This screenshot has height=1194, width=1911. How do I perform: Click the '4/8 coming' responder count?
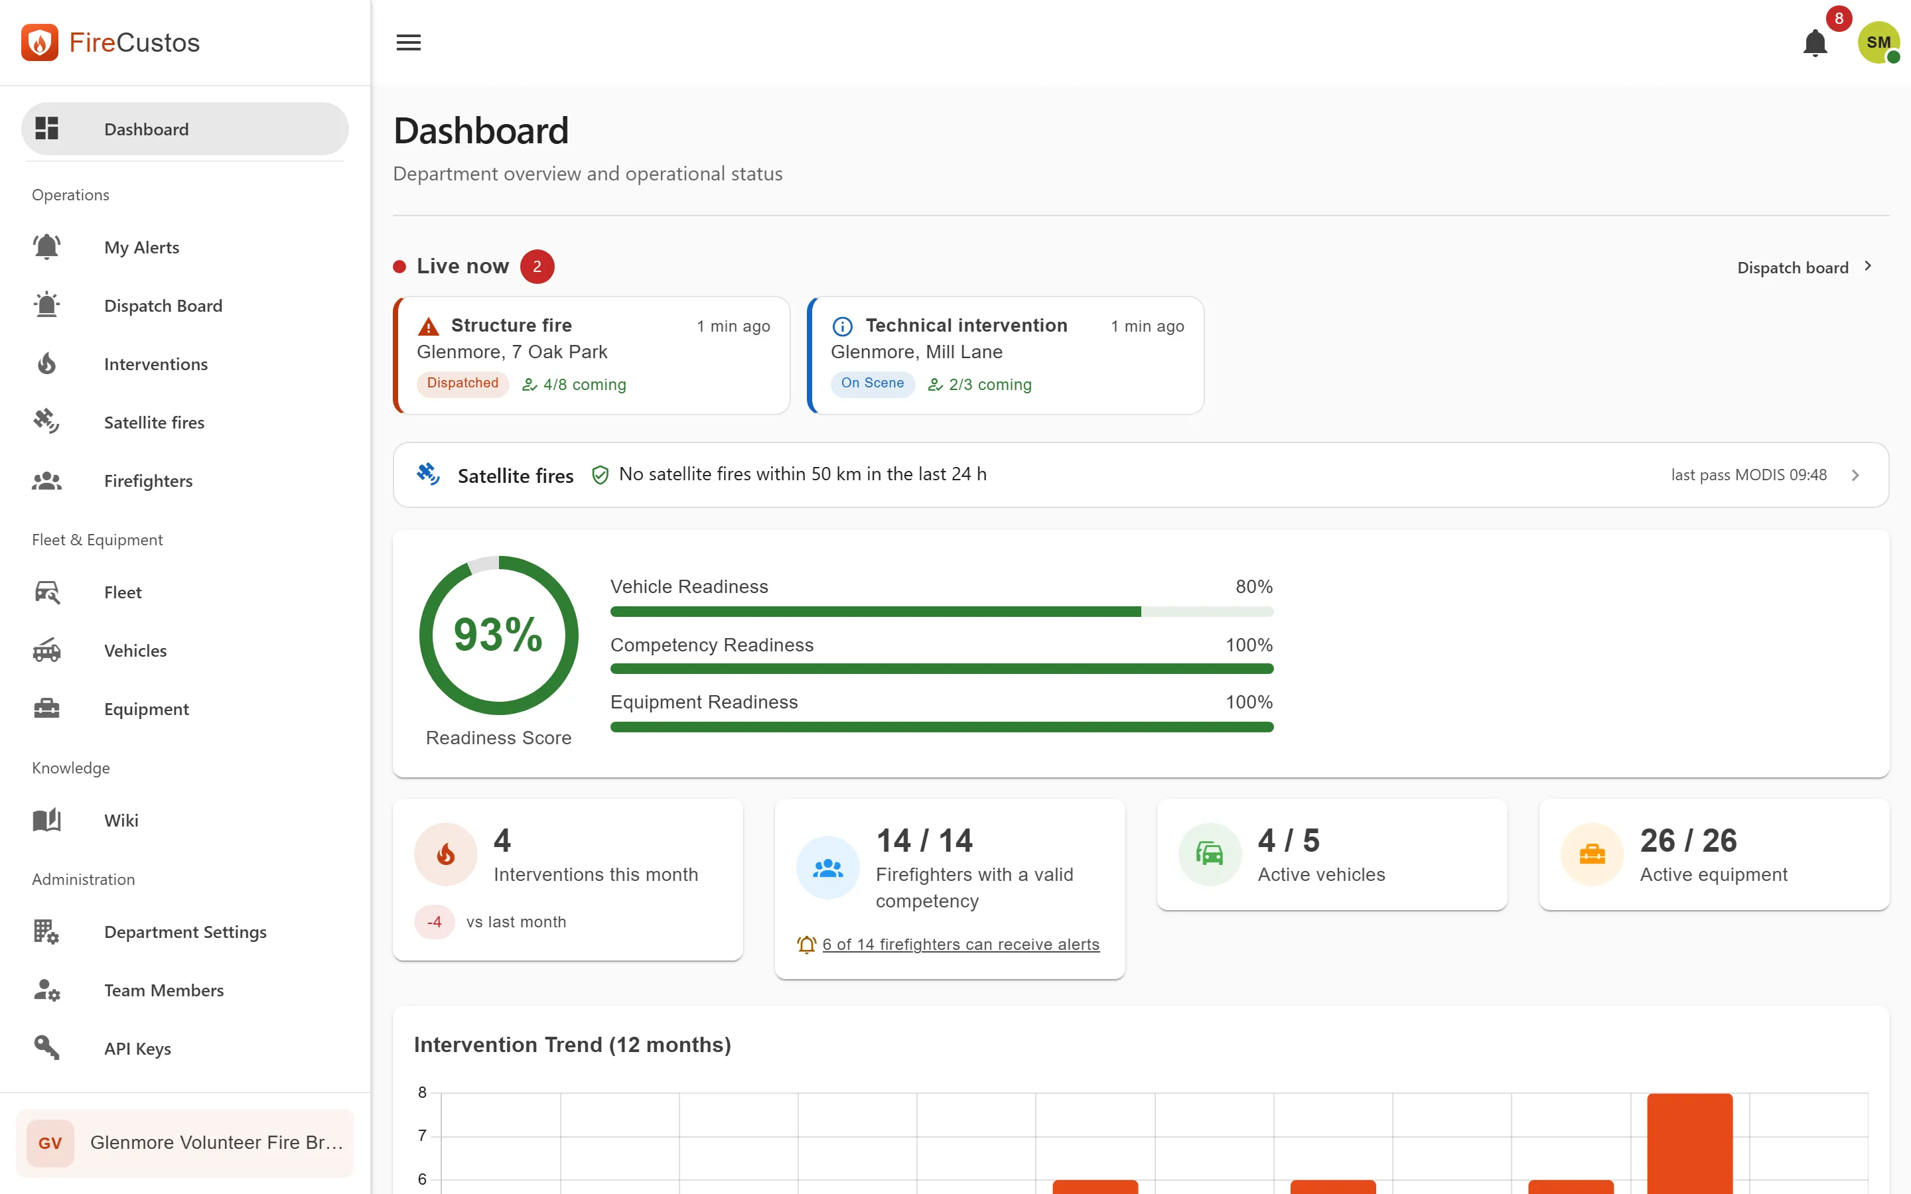pos(574,385)
